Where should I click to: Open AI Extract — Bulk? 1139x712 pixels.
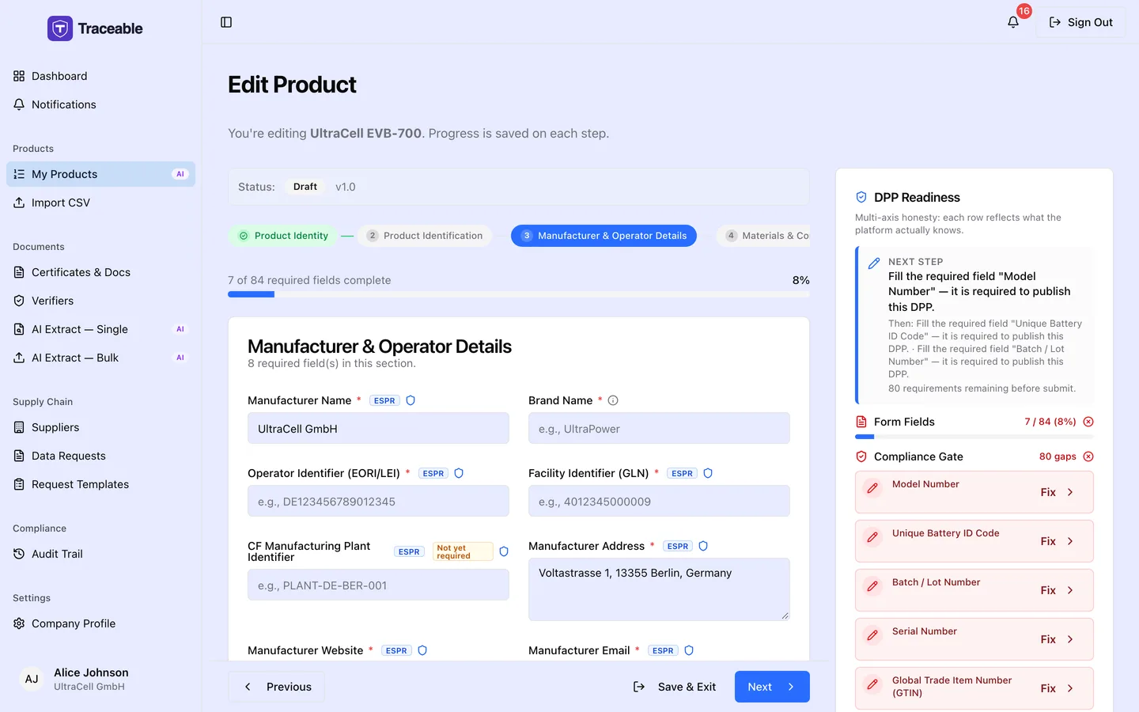click(100, 358)
